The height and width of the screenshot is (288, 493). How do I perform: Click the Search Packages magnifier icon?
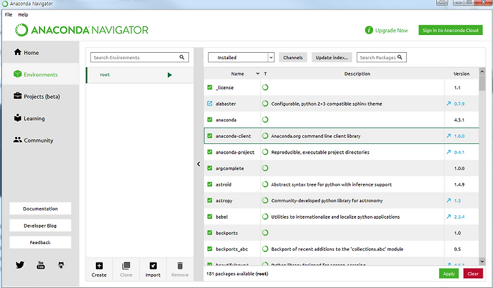click(400, 57)
